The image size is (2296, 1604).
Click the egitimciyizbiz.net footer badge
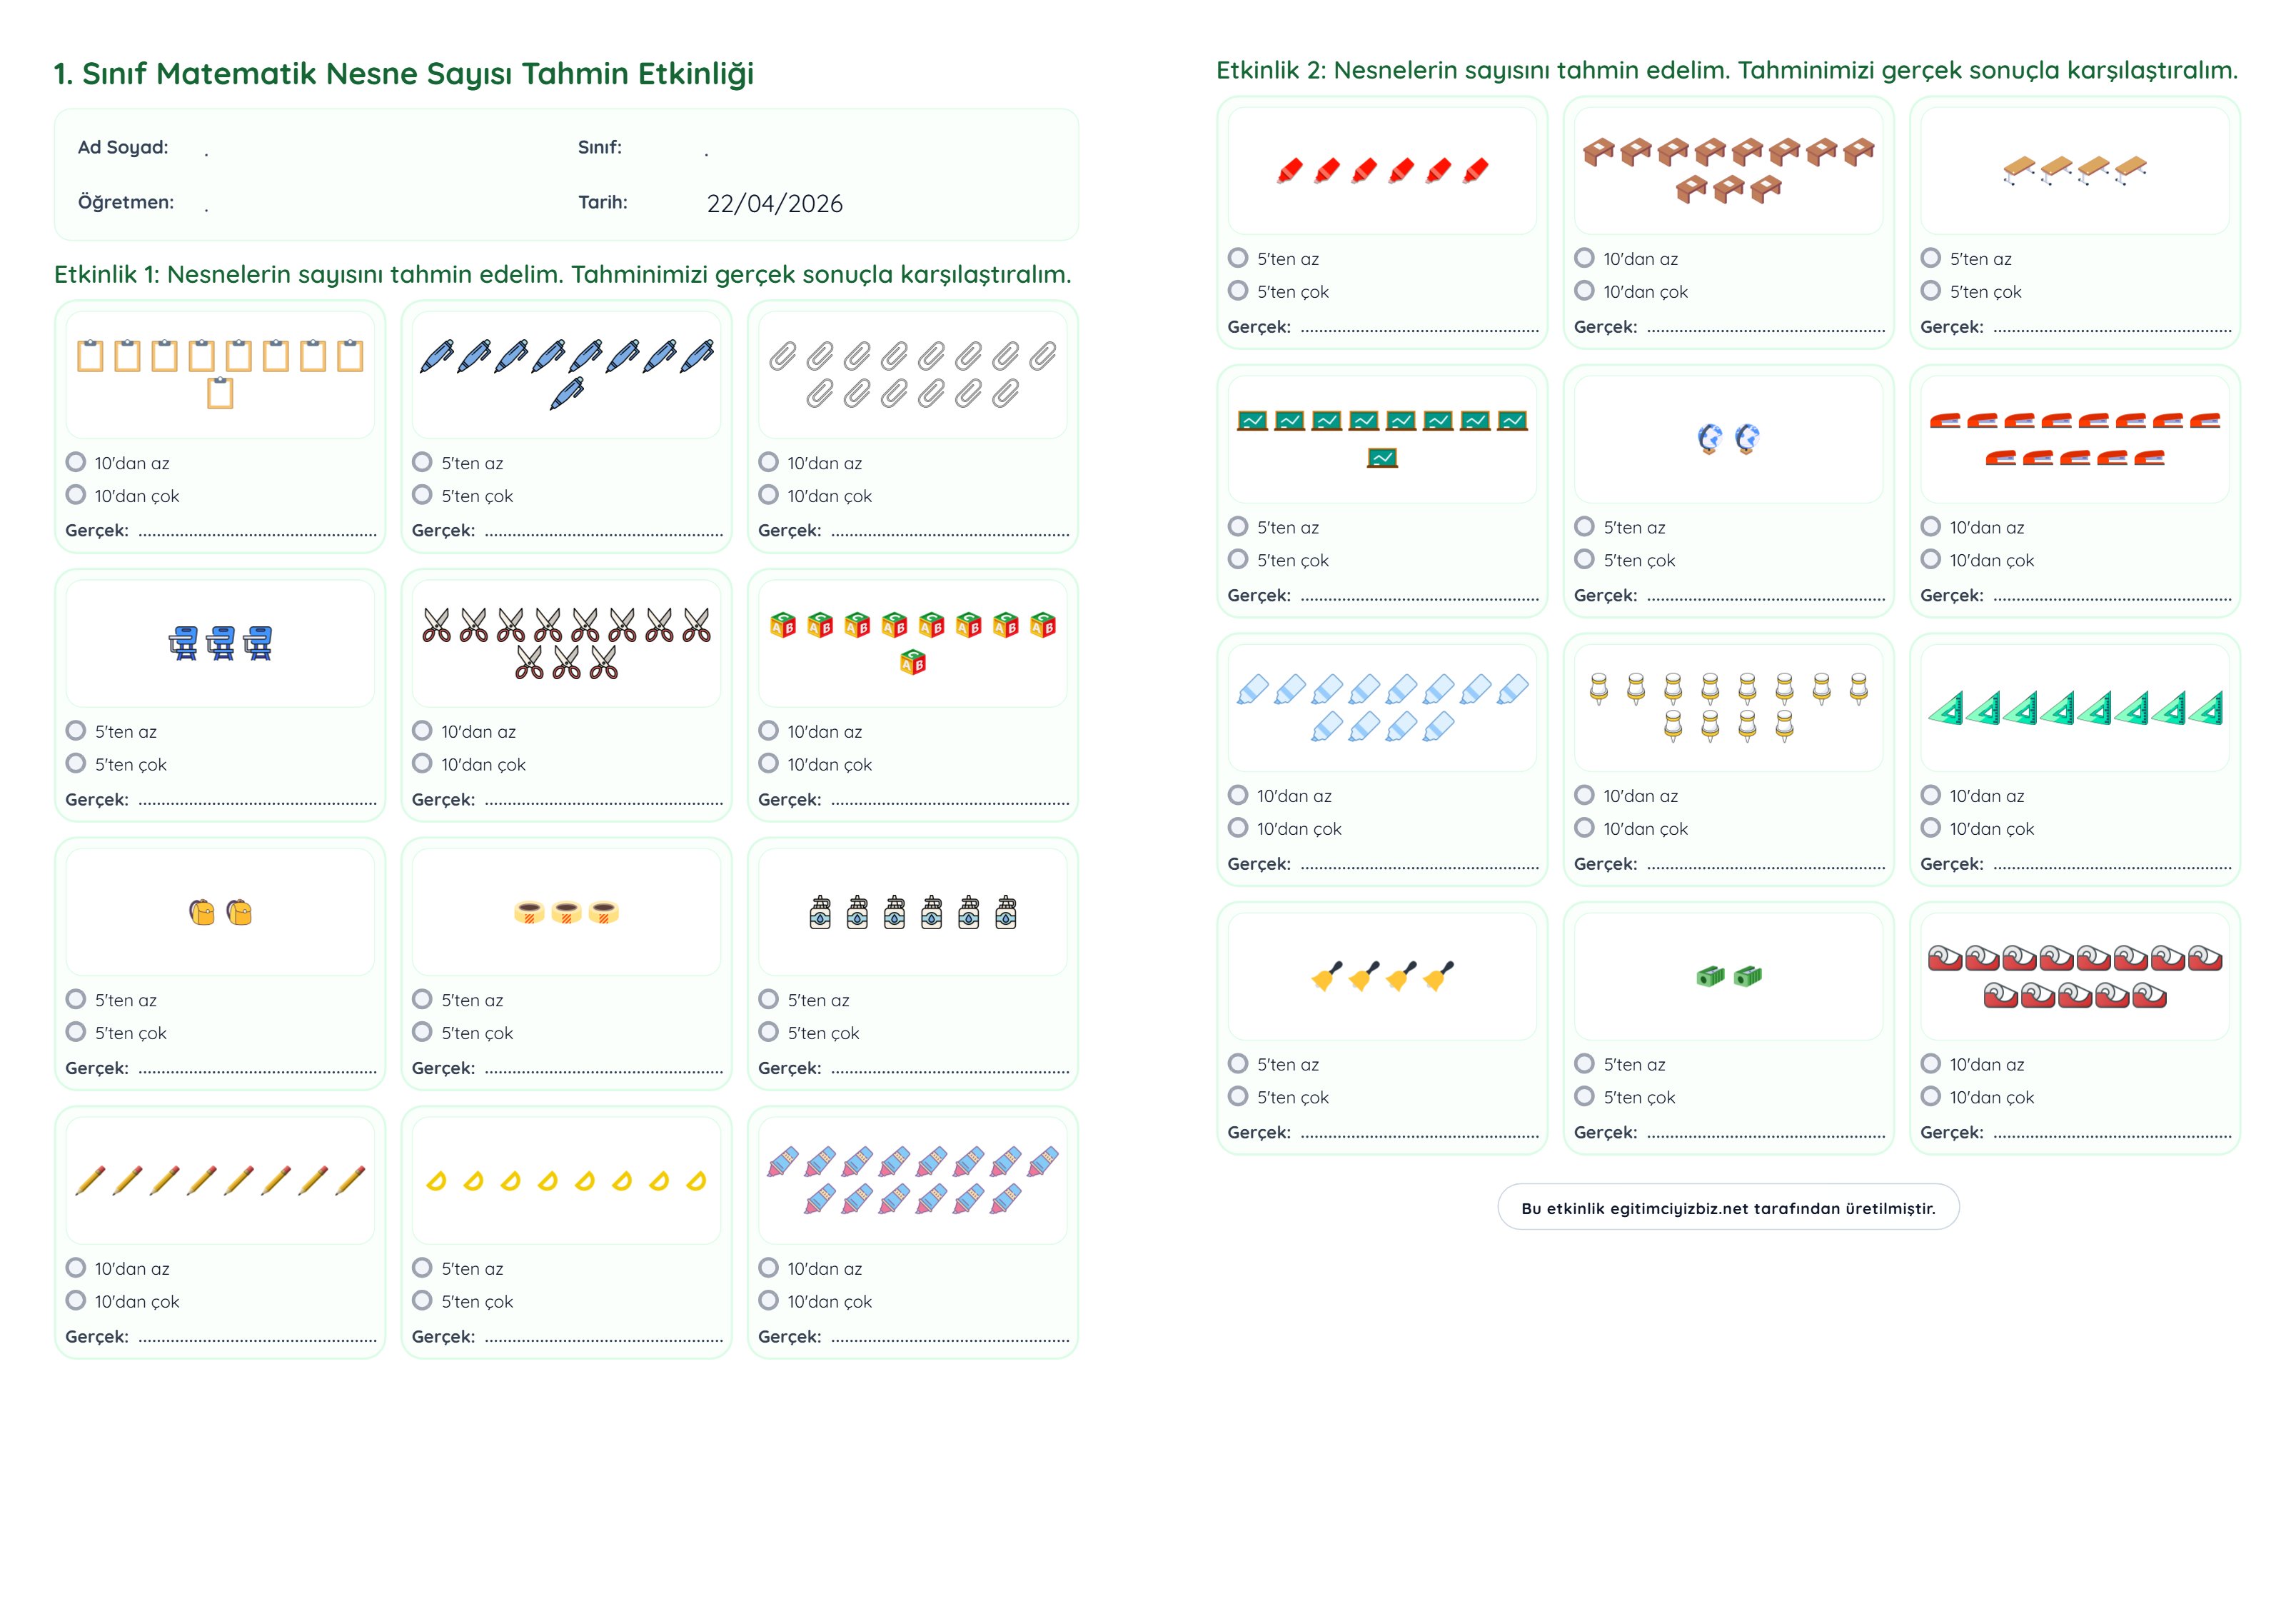(1728, 1209)
